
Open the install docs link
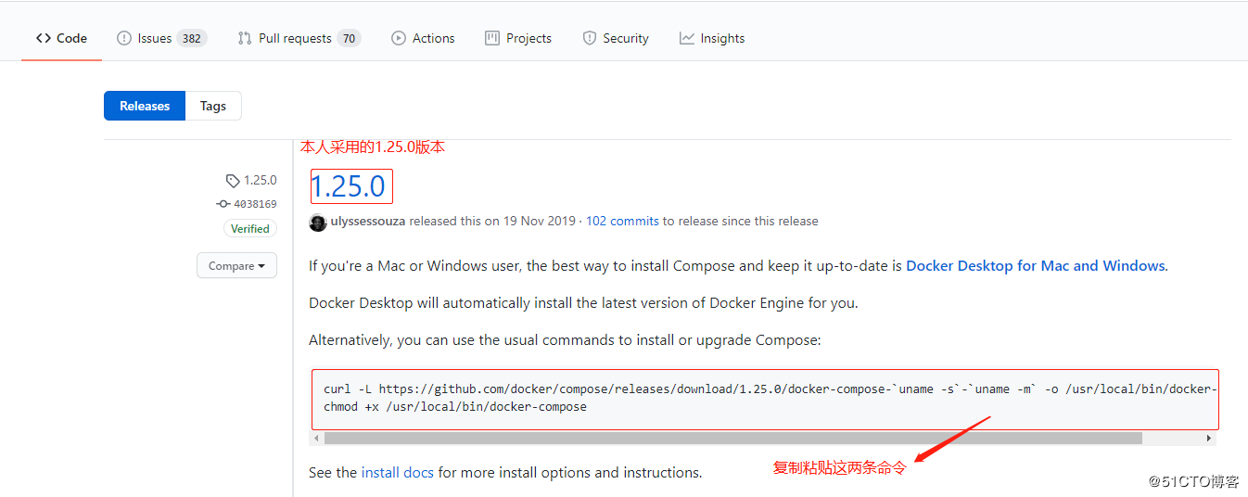[398, 473]
